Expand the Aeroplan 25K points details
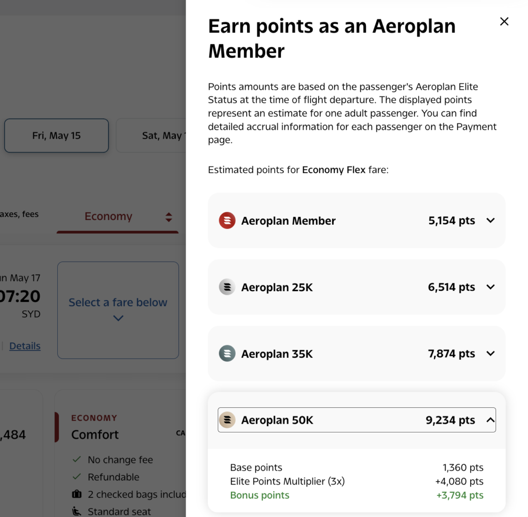The width and height of the screenshot is (528, 517). pyautogui.click(x=490, y=287)
